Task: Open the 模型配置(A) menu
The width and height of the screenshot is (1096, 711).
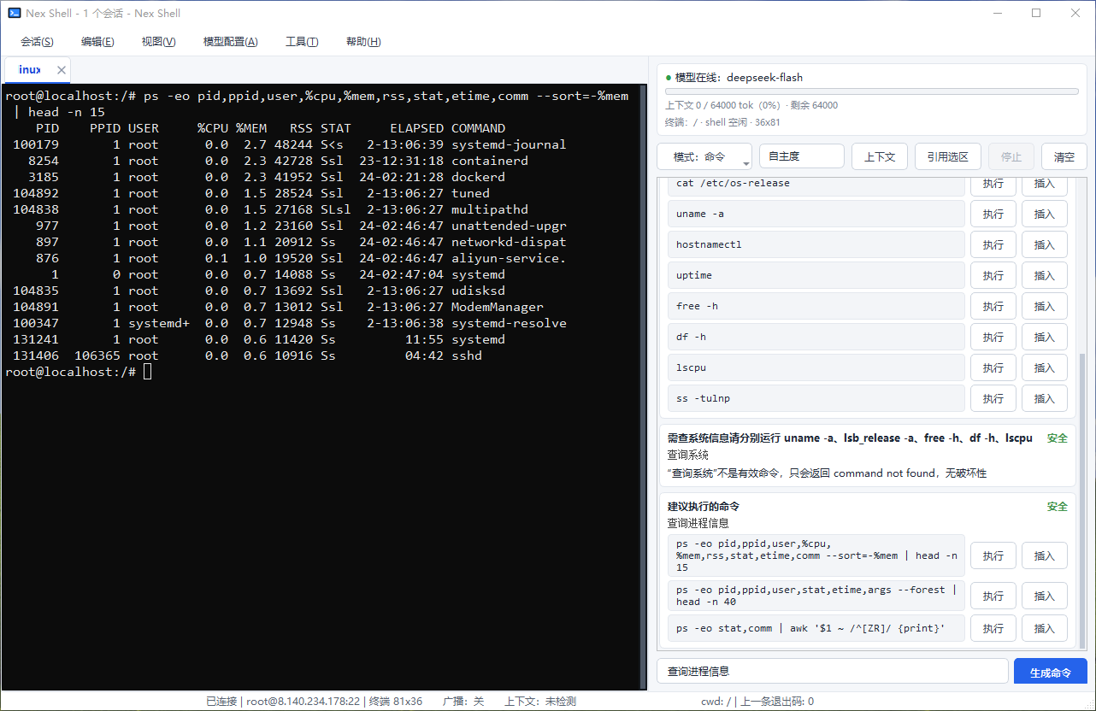Action: point(230,42)
